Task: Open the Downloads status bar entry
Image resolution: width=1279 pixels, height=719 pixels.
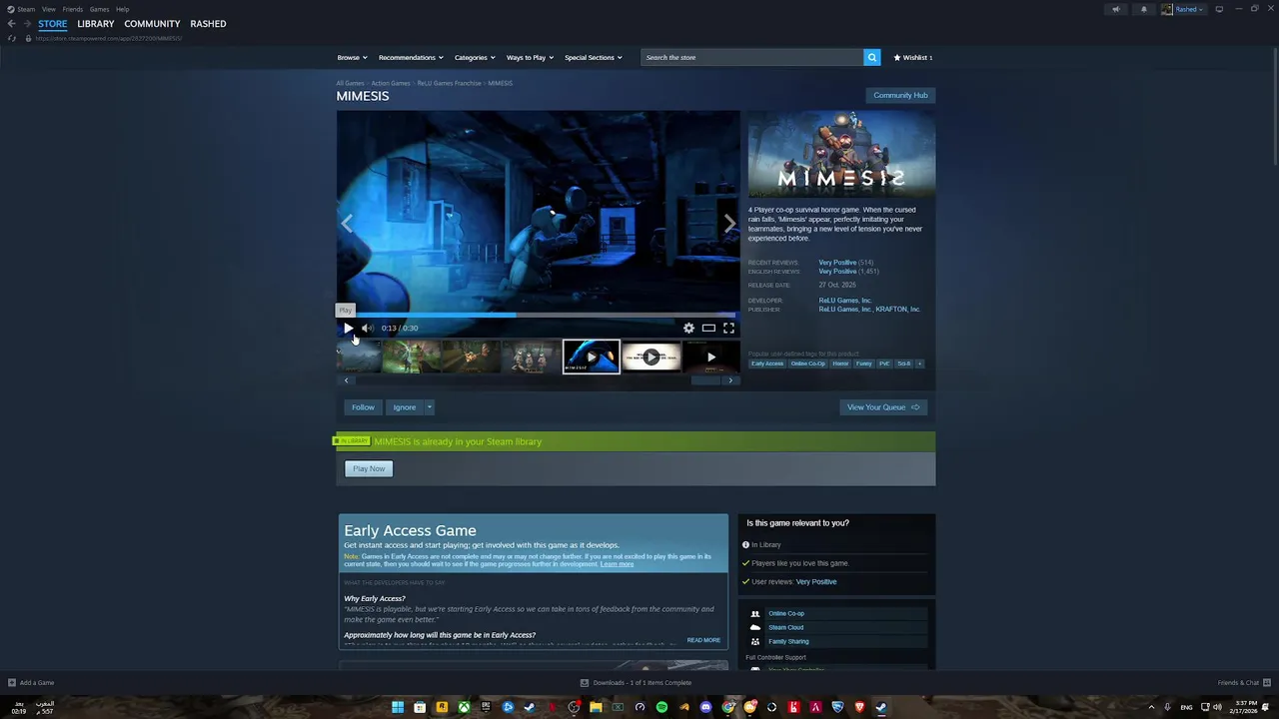Action: pyautogui.click(x=636, y=683)
